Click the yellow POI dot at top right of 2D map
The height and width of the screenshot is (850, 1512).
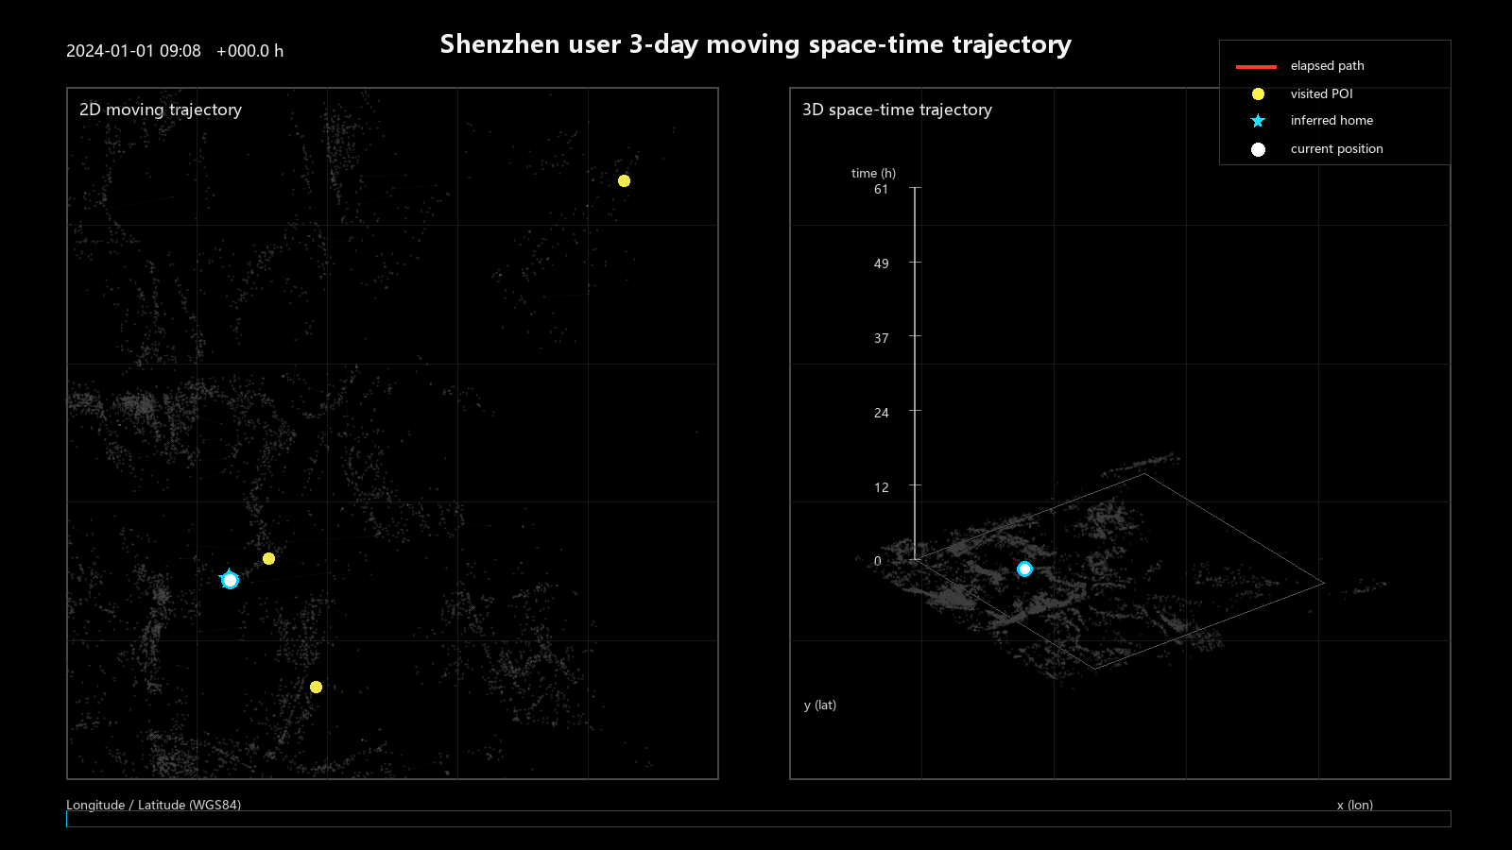(x=624, y=180)
